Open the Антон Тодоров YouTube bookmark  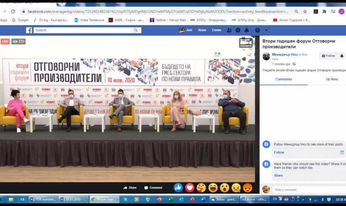[x=291, y=20]
